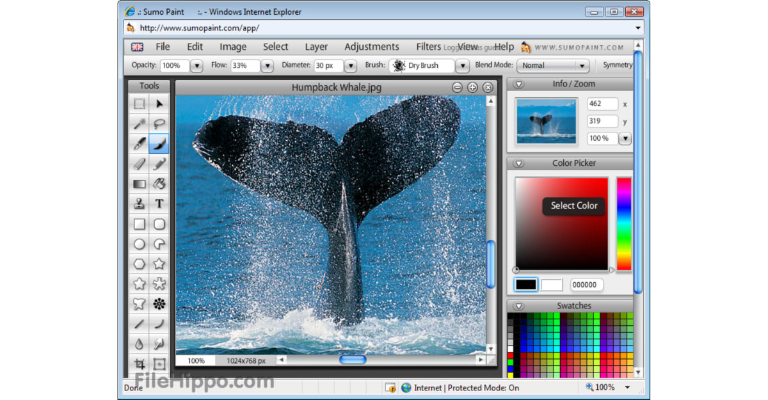This screenshot has height=400, width=768.
Task: Select the Lasso tool
Action: (159, 124)
